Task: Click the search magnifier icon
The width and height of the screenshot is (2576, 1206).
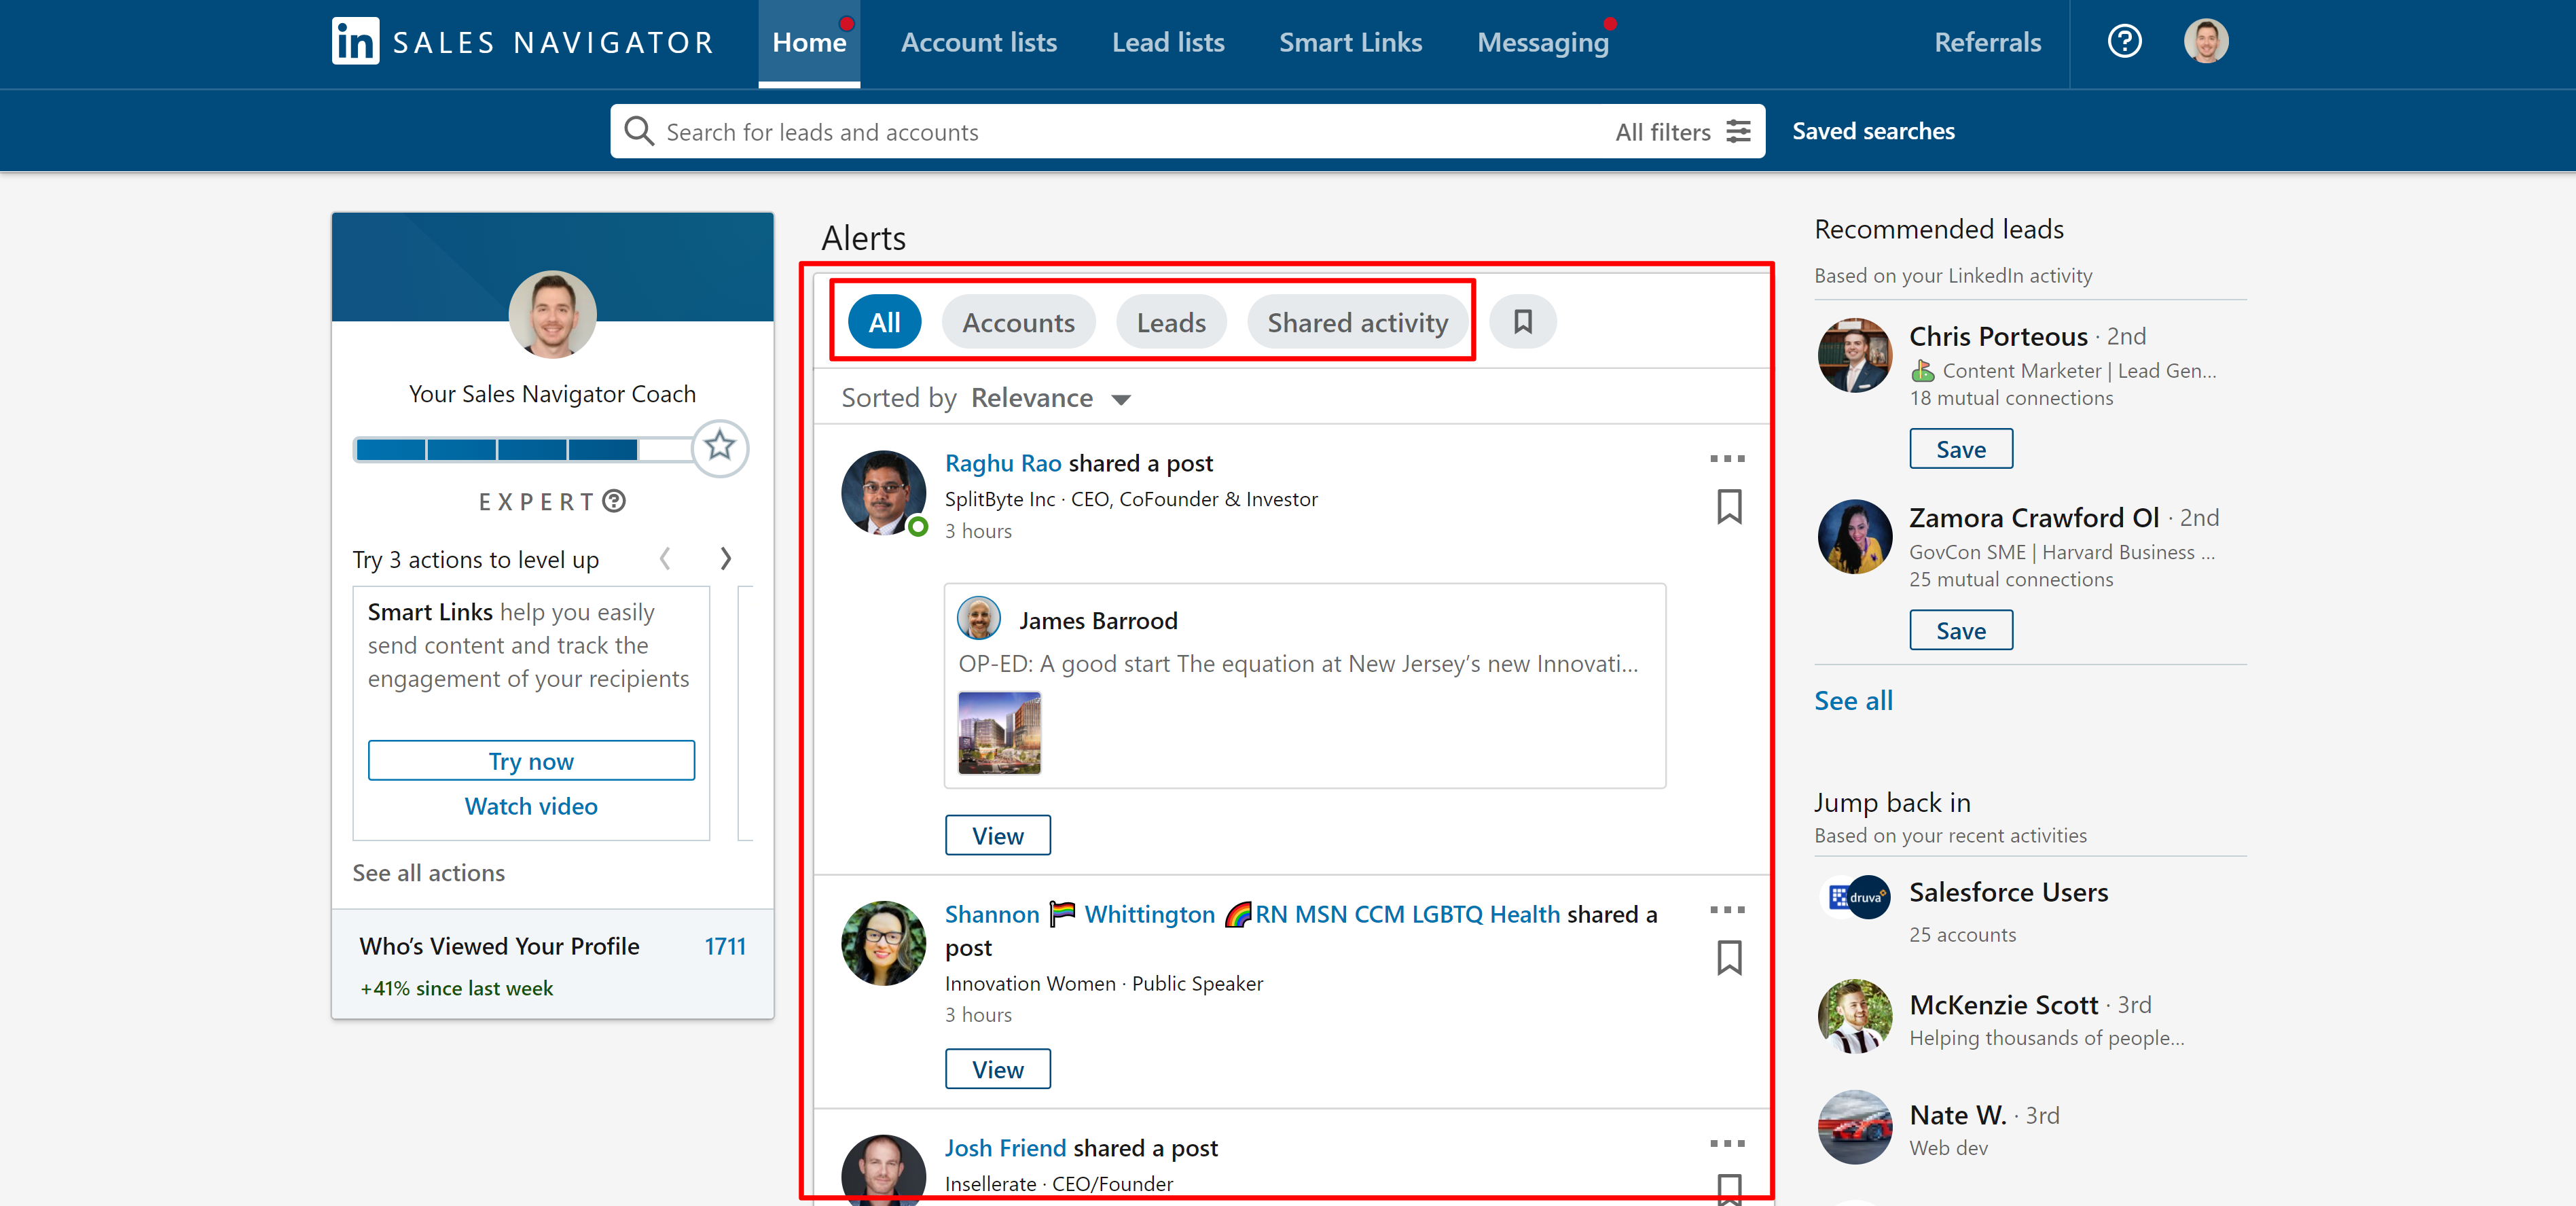Action: (x=638, y=131)
